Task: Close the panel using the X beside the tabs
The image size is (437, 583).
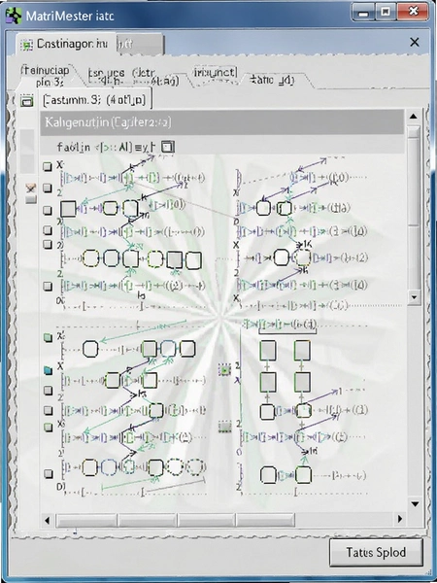Action: tap(415, 43)
